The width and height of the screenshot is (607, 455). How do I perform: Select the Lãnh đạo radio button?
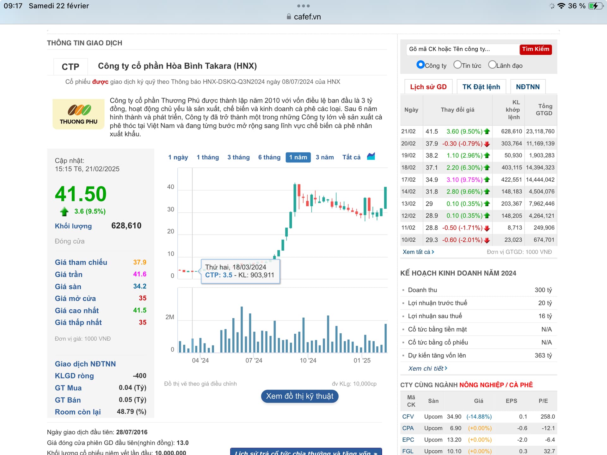[492, 65]
